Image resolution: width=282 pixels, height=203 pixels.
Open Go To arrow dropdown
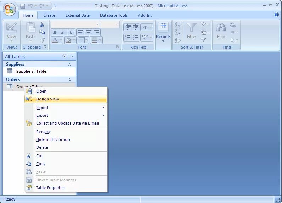coord(234,32)
